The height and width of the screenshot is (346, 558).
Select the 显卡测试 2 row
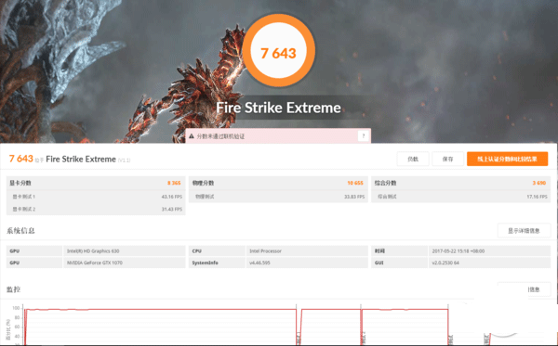(96, 209)
